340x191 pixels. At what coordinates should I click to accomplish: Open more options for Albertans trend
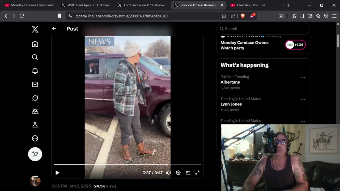click(303, 78)
